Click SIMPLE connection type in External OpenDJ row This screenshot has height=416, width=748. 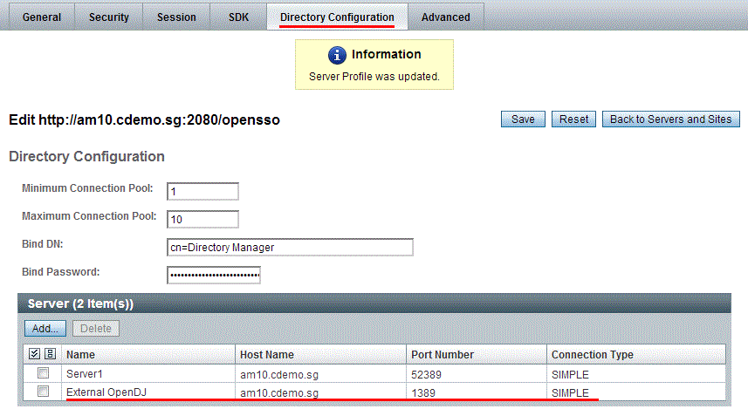pos(570,392)
